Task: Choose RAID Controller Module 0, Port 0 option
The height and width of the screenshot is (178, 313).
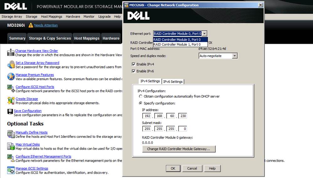Action: point(180,39)
